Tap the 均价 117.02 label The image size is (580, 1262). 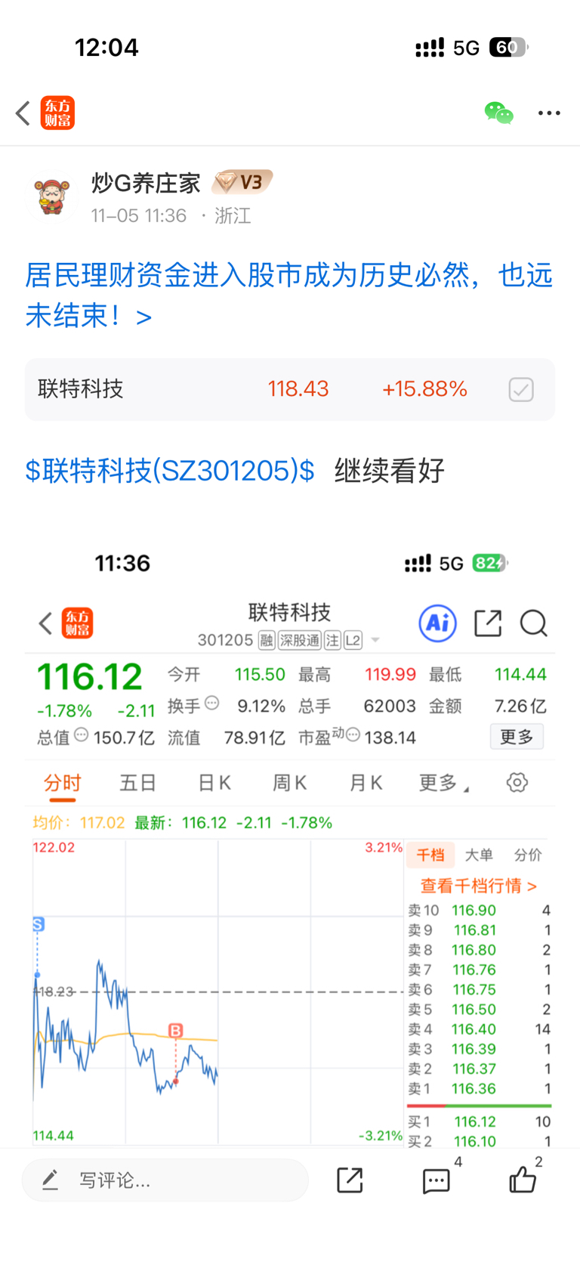tap(79, 823)
